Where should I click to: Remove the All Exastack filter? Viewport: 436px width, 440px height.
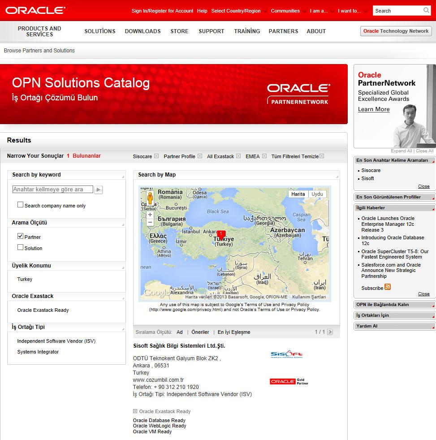click(x=238, y=156)
